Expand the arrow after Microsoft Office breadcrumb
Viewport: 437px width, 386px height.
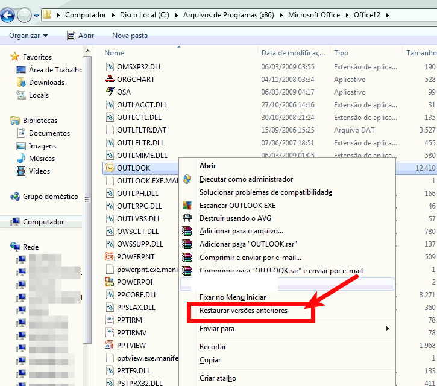347,15
